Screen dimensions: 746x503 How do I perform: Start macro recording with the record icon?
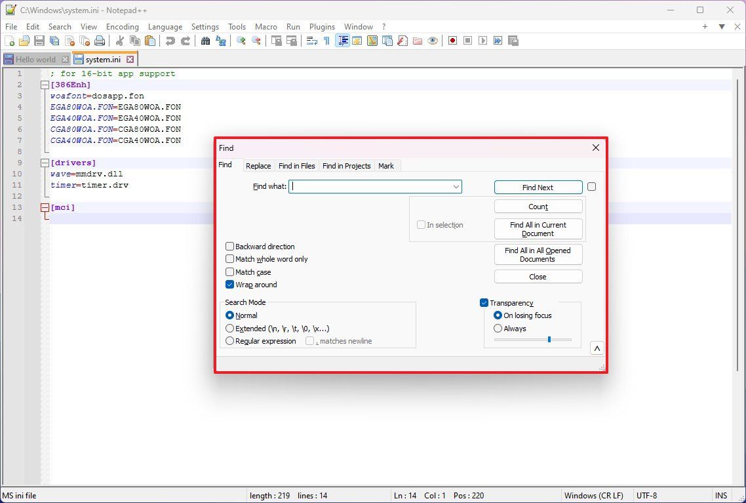(x=452, y=41)
